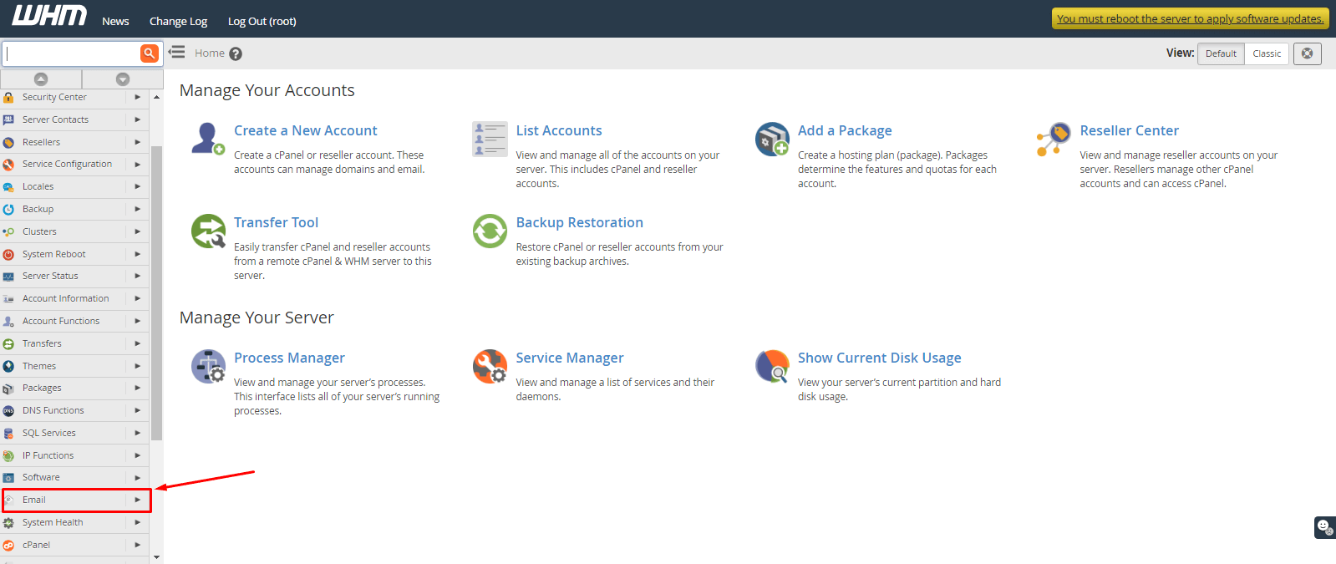The height and width of the screenshot is (564, 1336).
Task: Click the WHM logo
Action: pyautogui.click(x=49, y=17)
